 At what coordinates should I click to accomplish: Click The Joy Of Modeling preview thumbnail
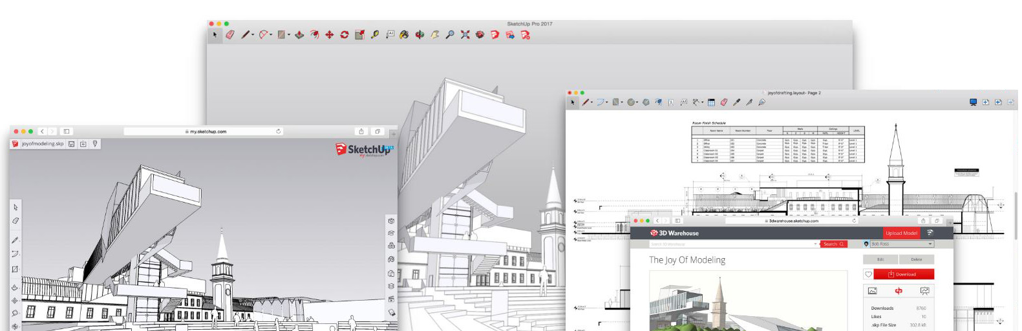pyautogui.click(x=748, y=301)
